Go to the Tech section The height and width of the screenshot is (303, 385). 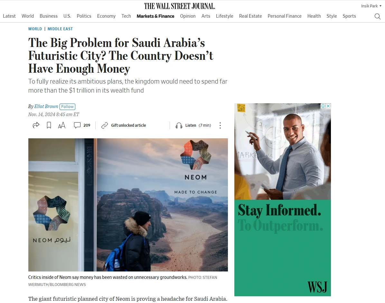(126, 16)
